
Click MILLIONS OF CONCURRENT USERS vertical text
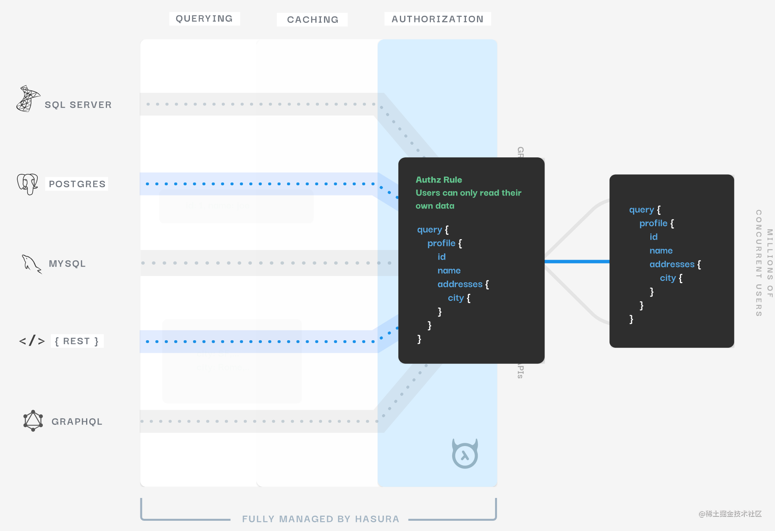pos(764,263)
